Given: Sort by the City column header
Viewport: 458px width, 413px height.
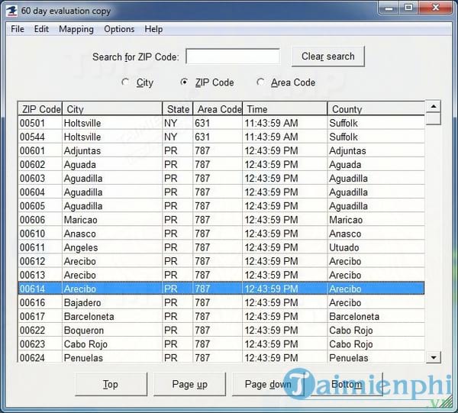Looking at the screenshot, I should coord(111,109).
